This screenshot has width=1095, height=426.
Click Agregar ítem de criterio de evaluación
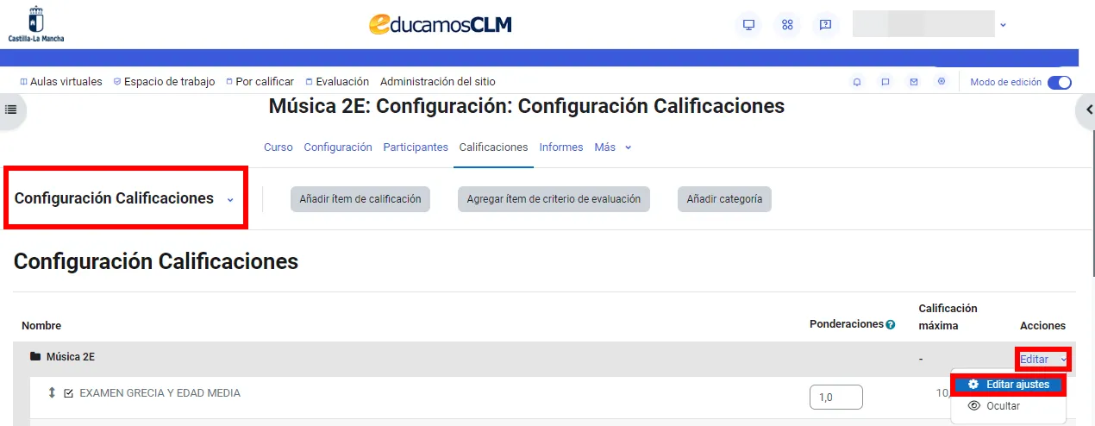pos(554,199)
